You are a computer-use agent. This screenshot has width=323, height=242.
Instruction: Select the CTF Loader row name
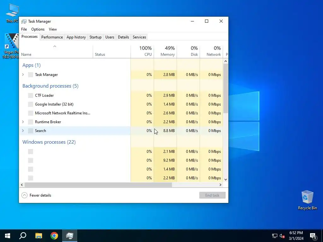point(44,95)
